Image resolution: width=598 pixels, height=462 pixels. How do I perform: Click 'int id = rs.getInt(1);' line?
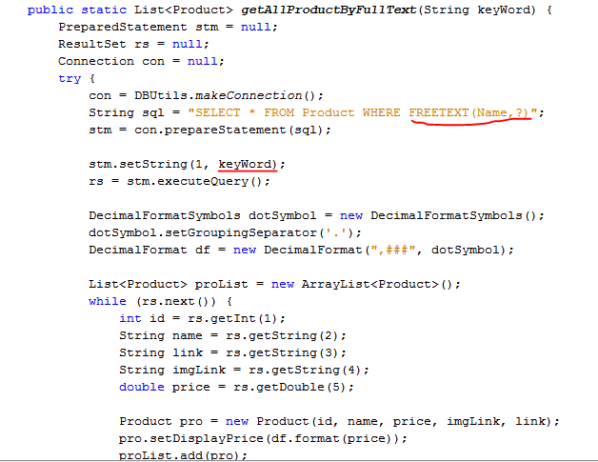pyautogui.click(x=202, y=318)
